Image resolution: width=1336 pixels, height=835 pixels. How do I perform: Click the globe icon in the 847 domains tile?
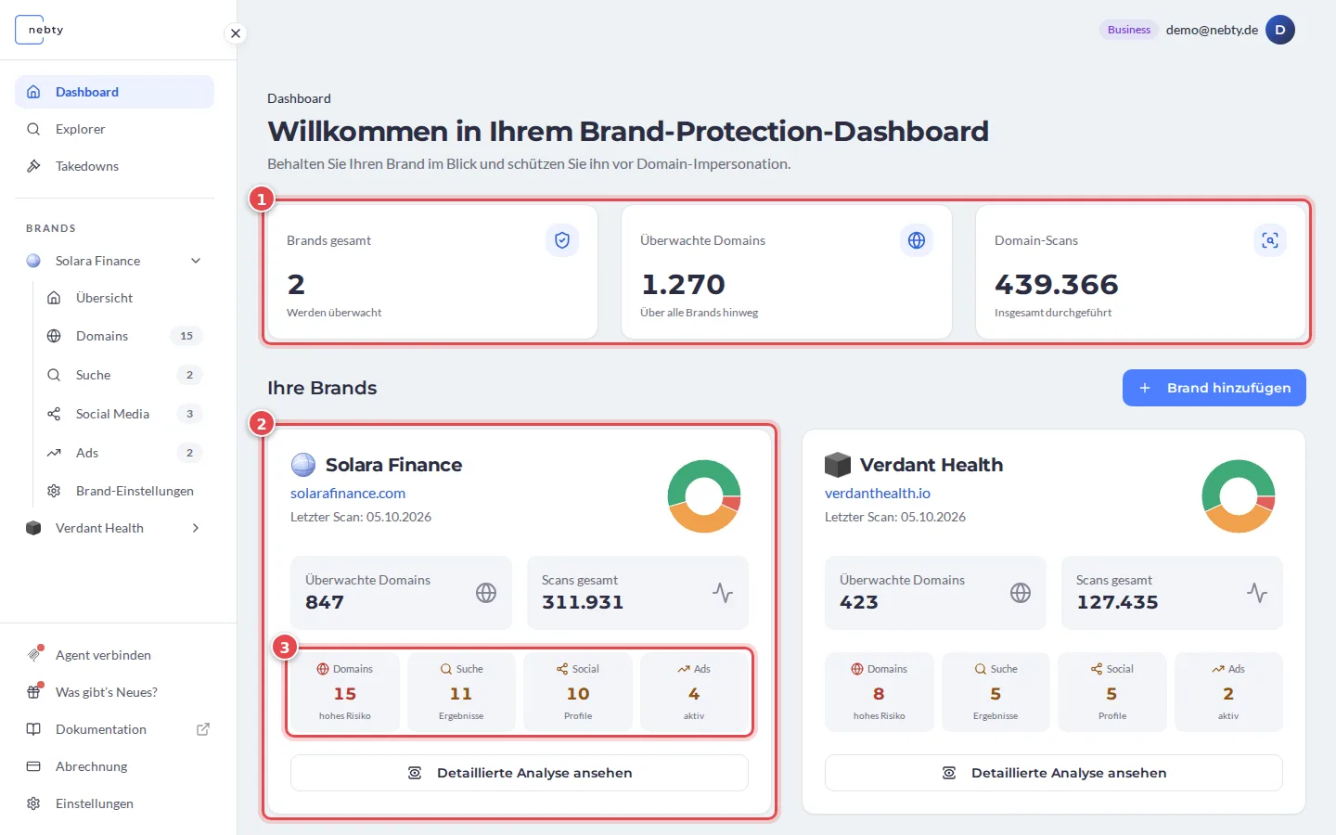click(486, 593)
